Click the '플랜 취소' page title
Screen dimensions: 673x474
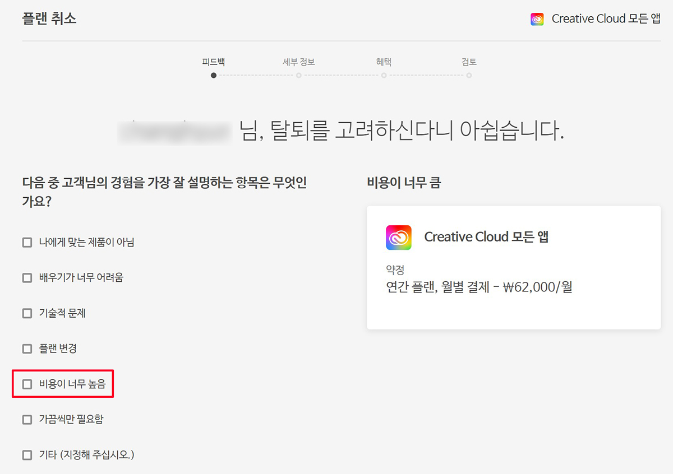pyautogui.click(x=49, y=18)
